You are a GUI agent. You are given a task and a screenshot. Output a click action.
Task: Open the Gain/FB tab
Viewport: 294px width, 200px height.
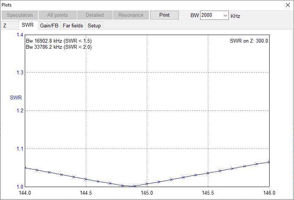tap(49, 26)
